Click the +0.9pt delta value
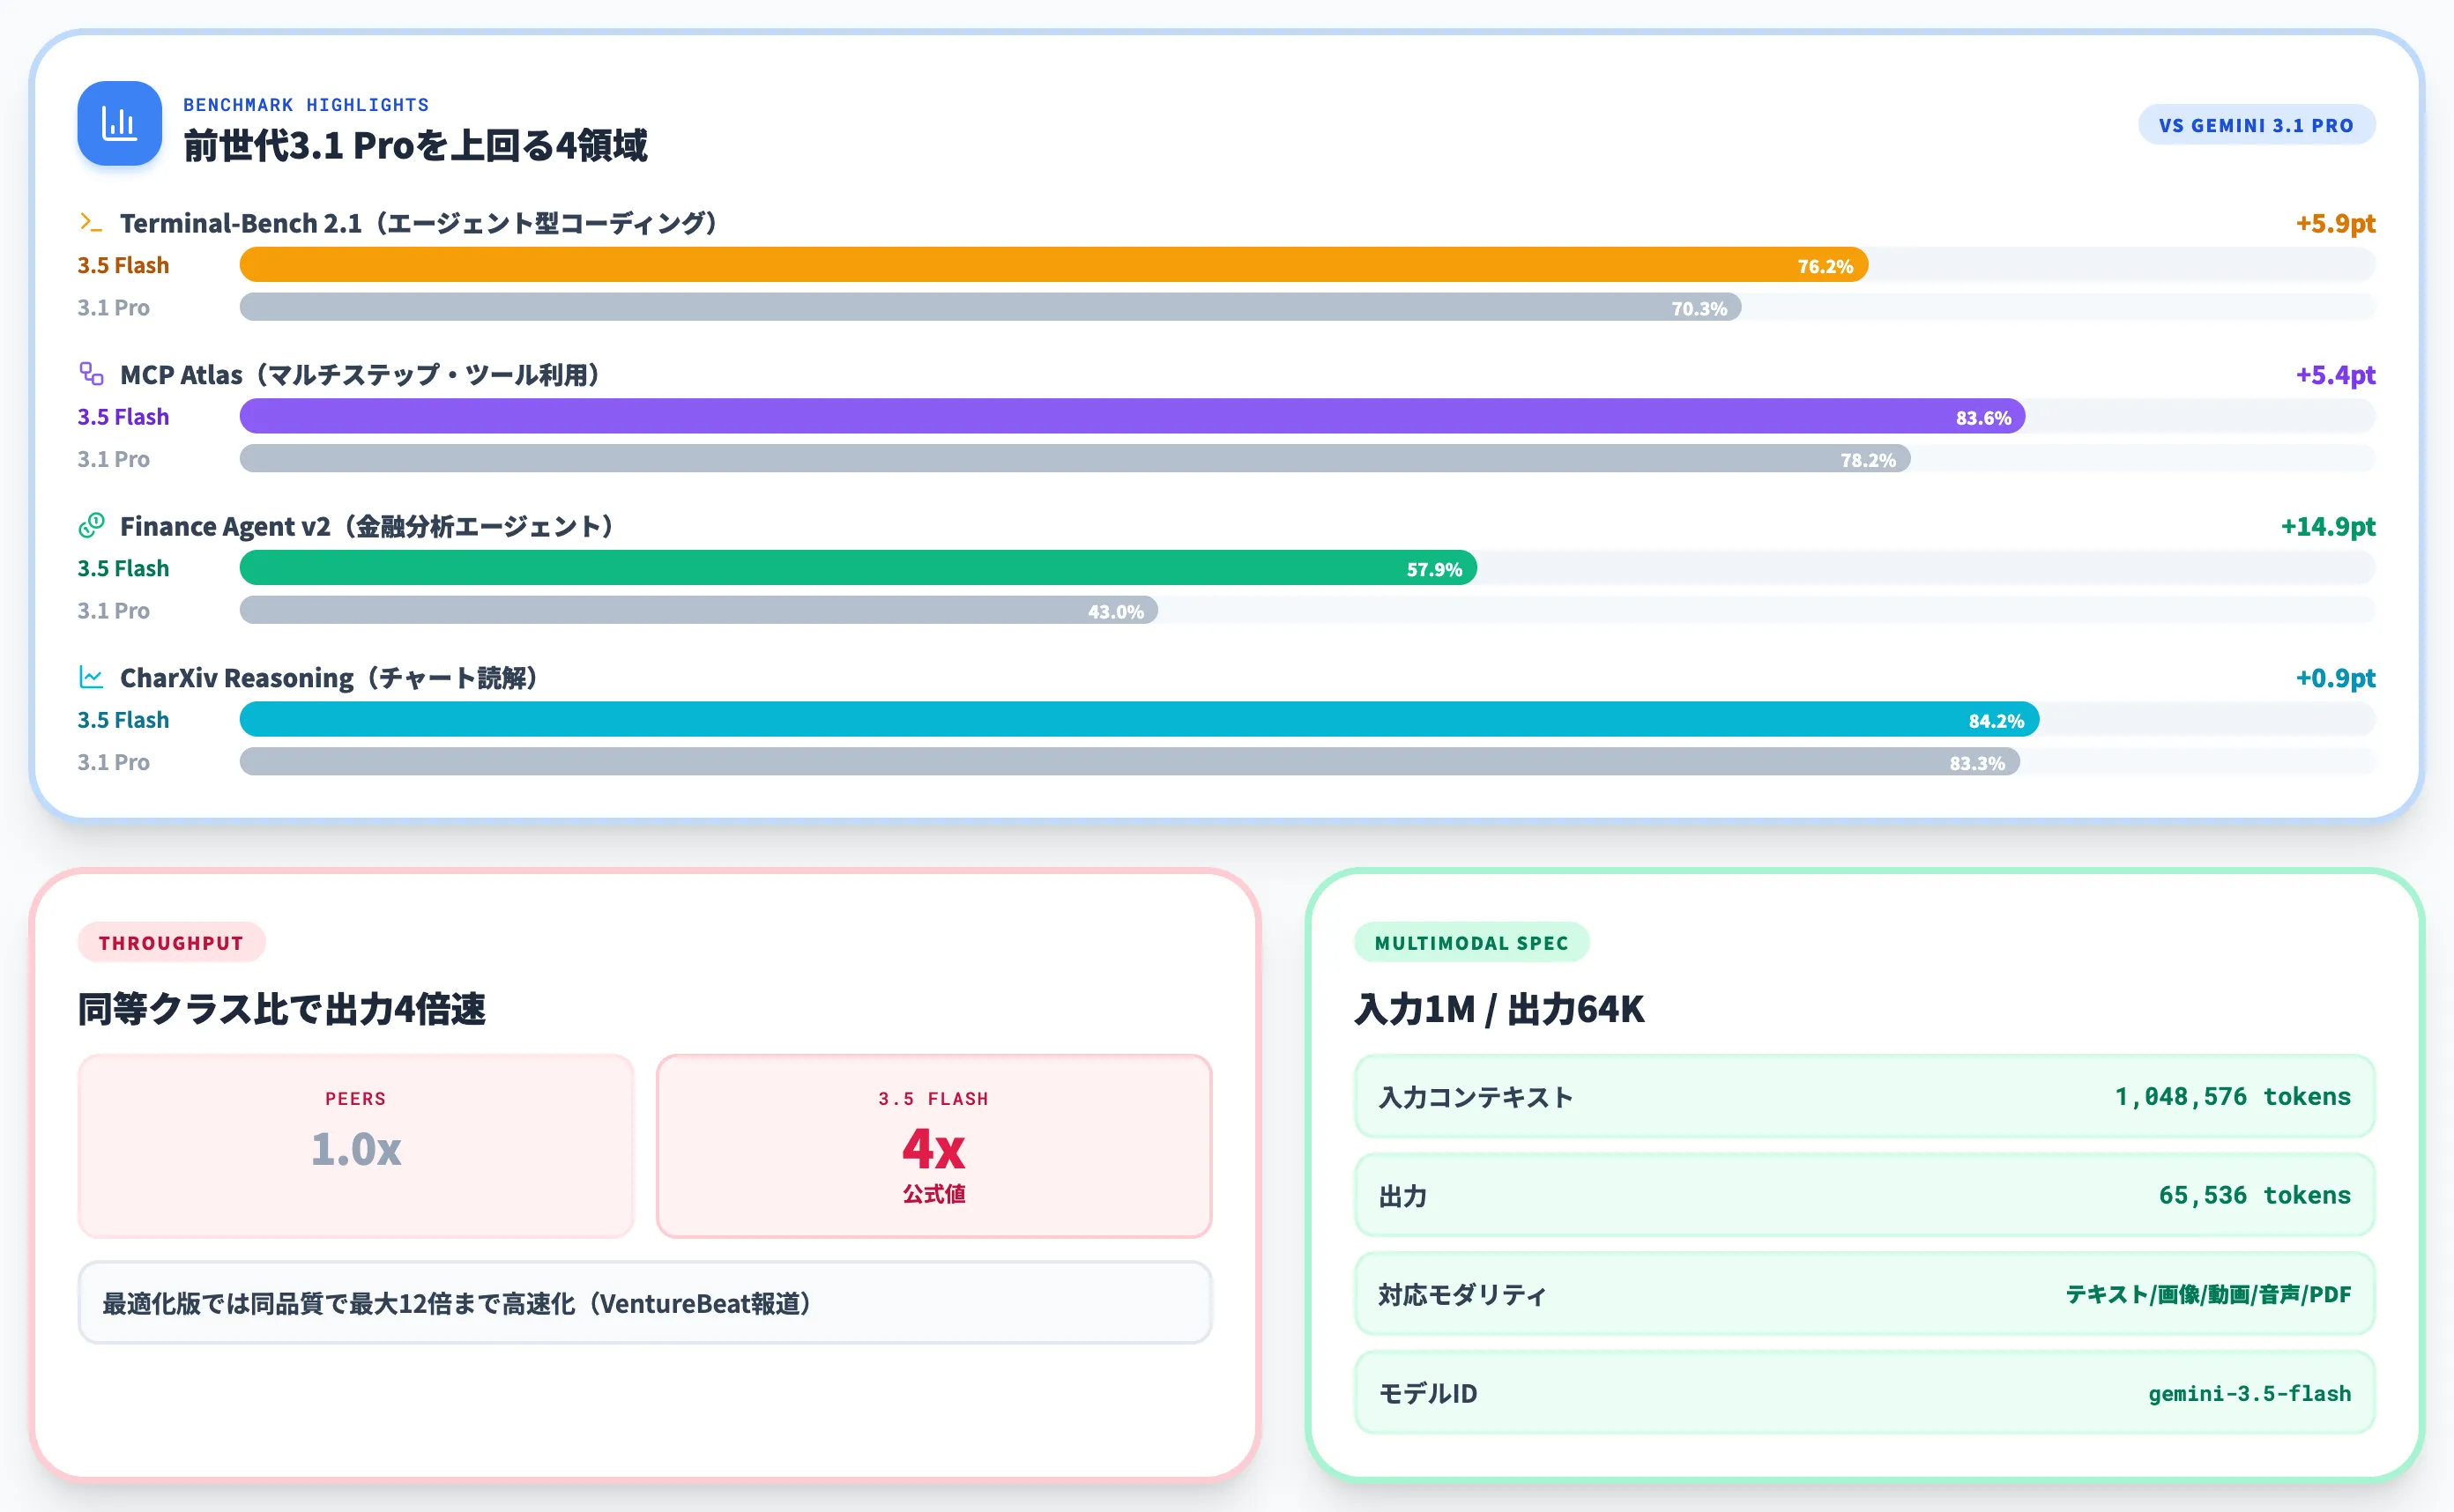The width and height of the screenshot is (2454, 1512). [2334, 677]
